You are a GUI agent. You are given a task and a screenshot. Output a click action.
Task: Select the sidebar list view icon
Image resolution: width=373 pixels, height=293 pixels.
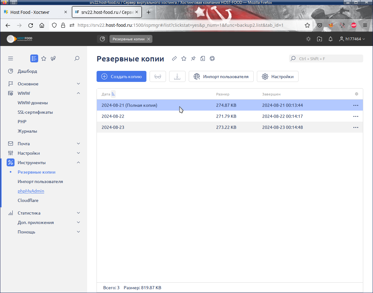coord(34,58)
